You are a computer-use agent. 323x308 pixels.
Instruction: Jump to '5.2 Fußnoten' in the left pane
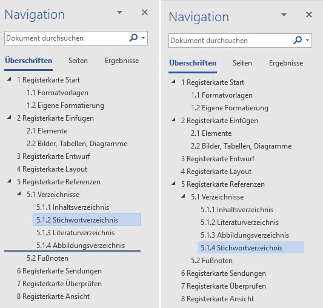tap(48, 258)
